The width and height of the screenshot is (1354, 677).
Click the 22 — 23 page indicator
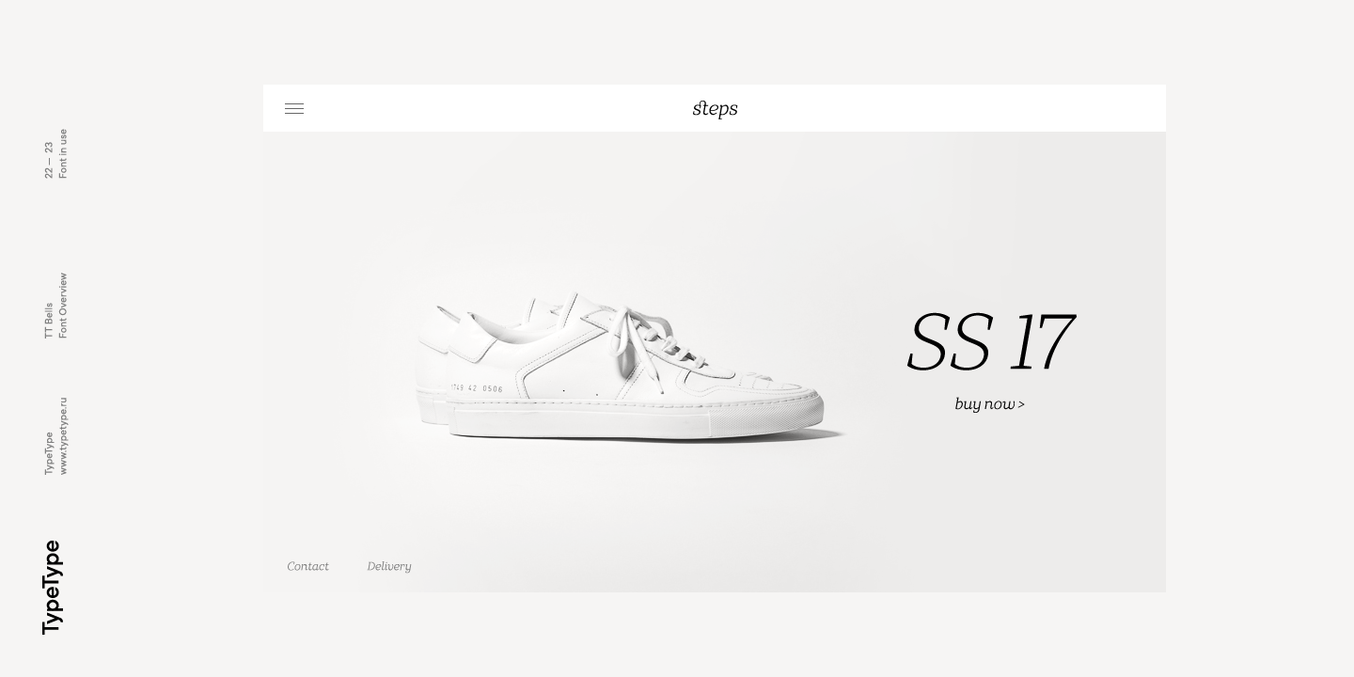point(49,161)
